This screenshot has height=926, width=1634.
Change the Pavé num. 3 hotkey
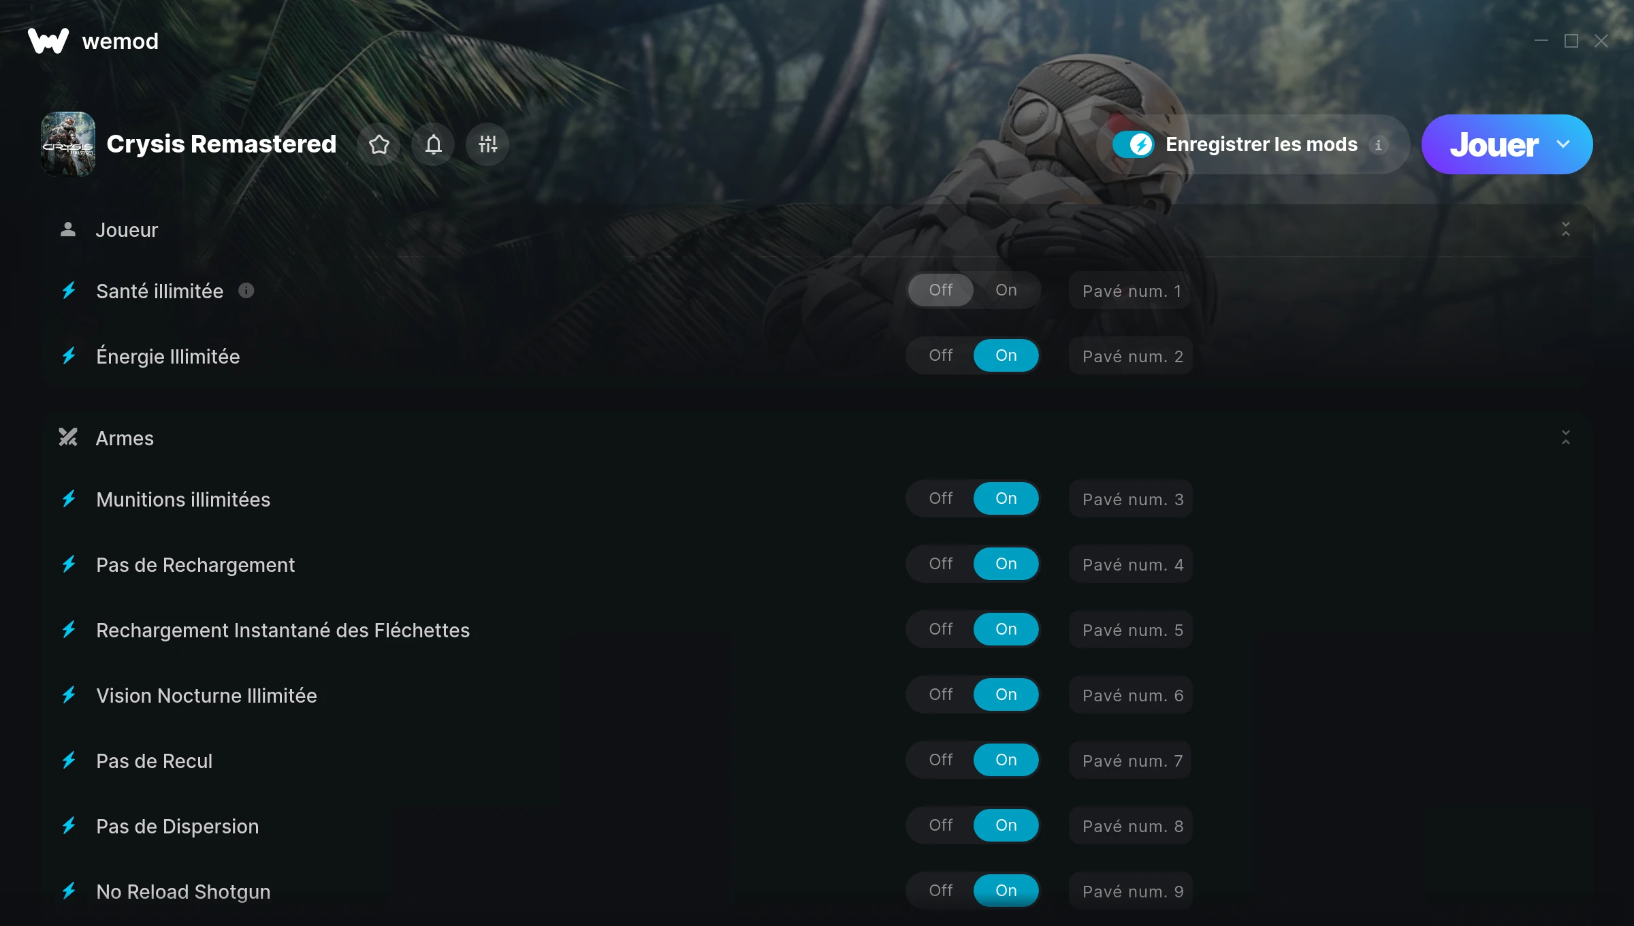click(x=1131, y=499)
